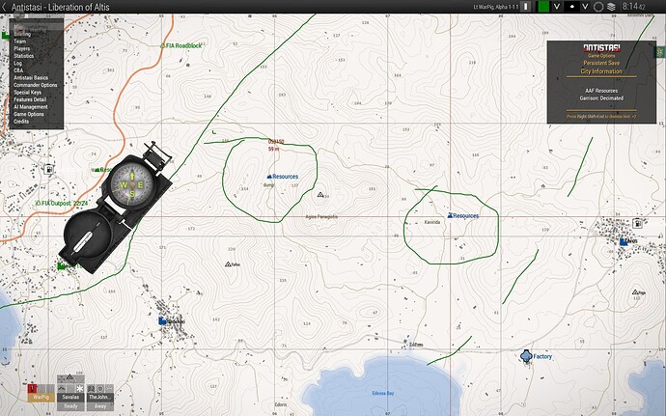
Task: Click the Kavirida location label
Action: (432, 222)
